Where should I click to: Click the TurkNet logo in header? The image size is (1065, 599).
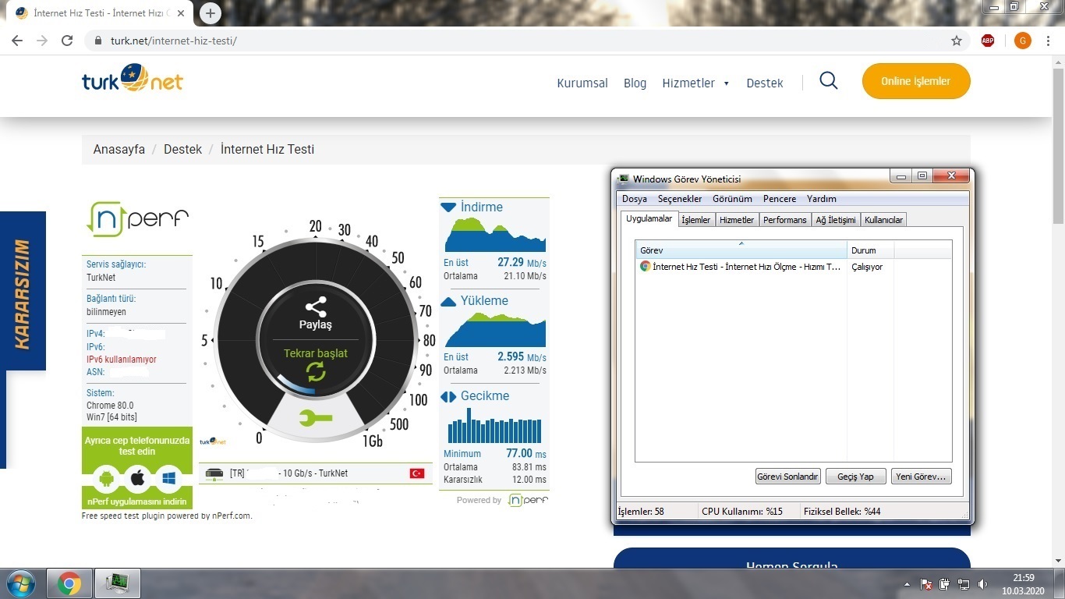pyautogui.click(x=133, y=78)
